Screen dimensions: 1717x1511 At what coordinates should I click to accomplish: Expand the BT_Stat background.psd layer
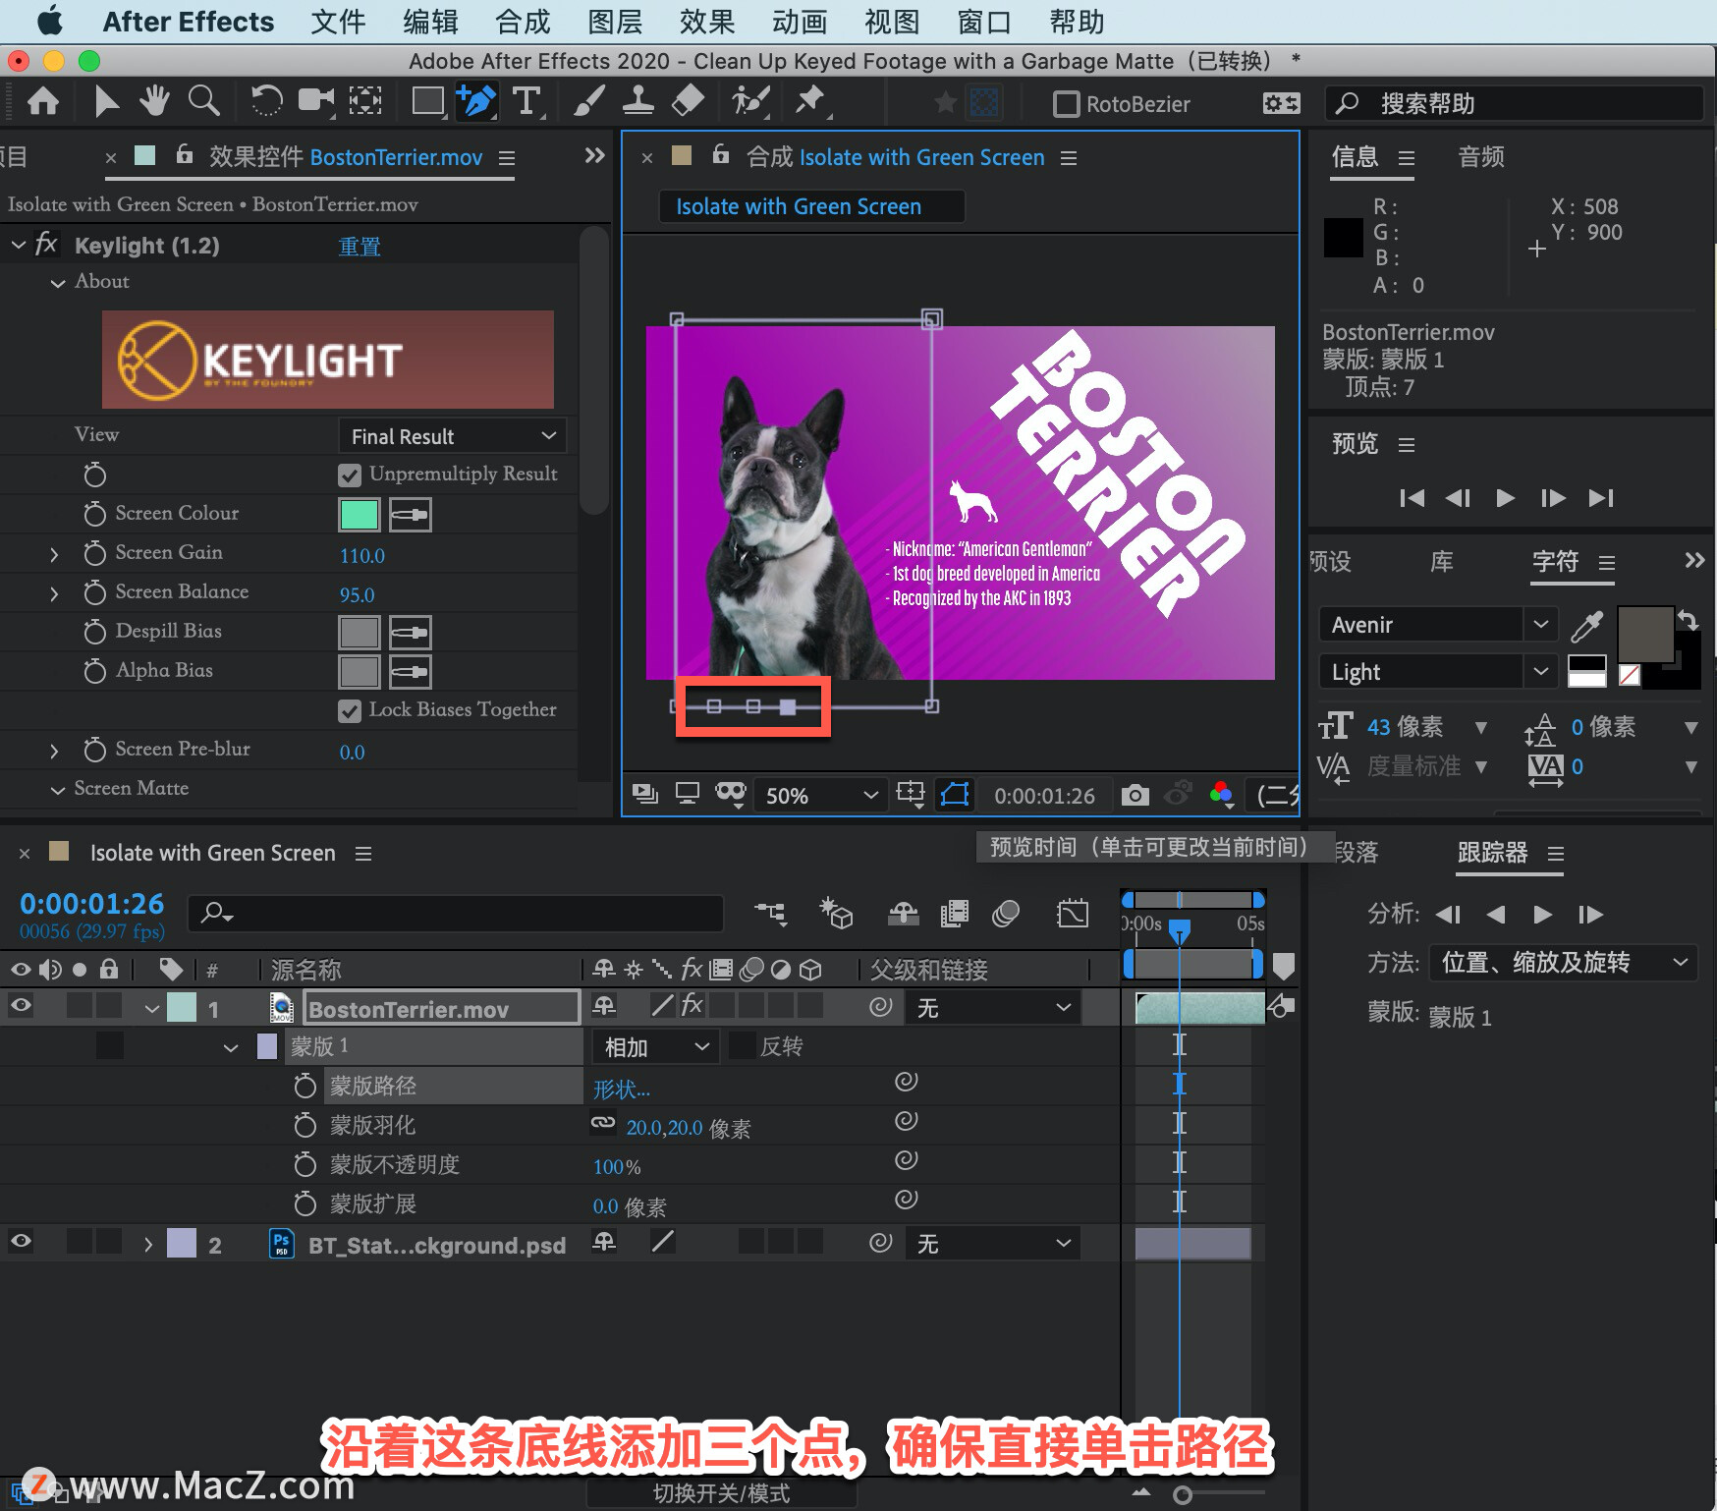pyautogui.click(x=148, y=1244)
